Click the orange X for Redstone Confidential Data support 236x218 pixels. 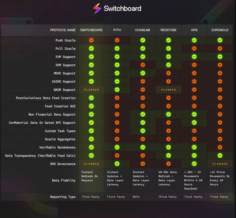pos(169,123)
